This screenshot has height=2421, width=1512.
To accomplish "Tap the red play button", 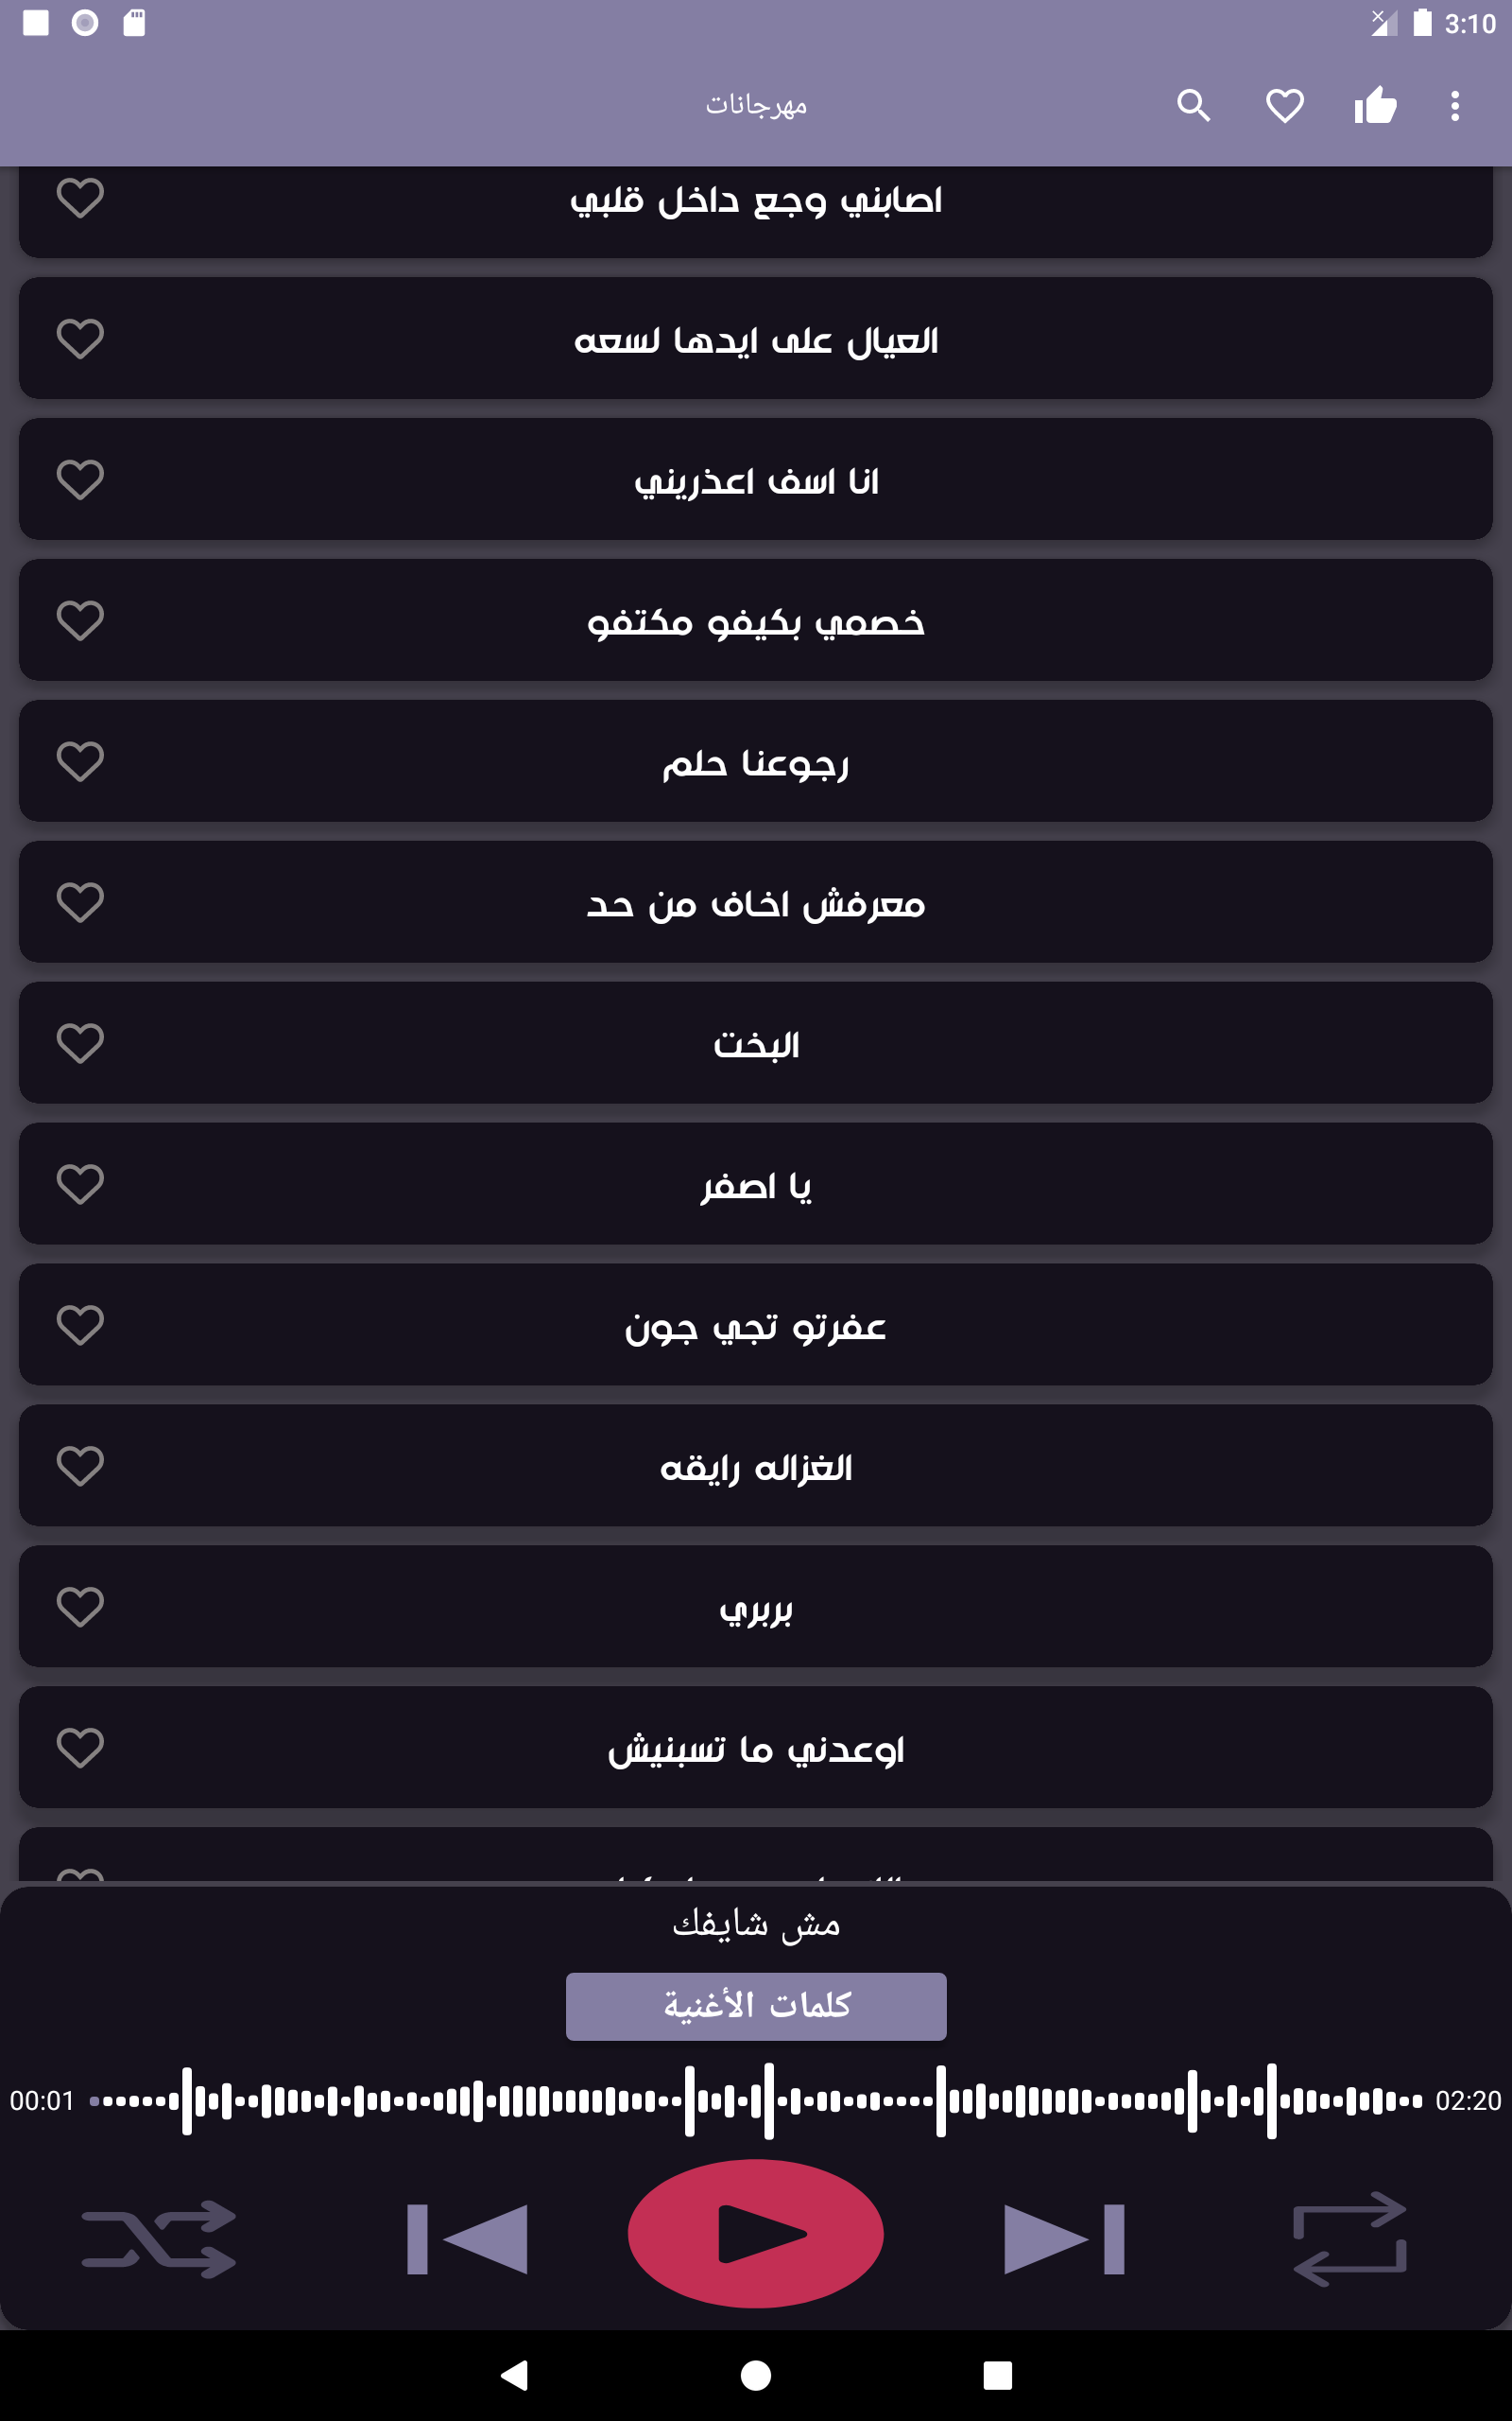I will pyautogui.click(x=756, y=2234).
